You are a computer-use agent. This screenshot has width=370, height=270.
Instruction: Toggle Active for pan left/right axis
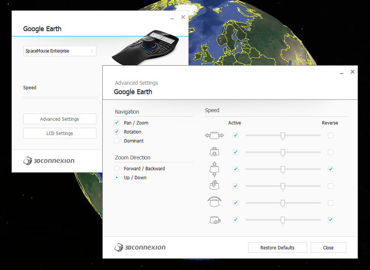tap(235, 135)
